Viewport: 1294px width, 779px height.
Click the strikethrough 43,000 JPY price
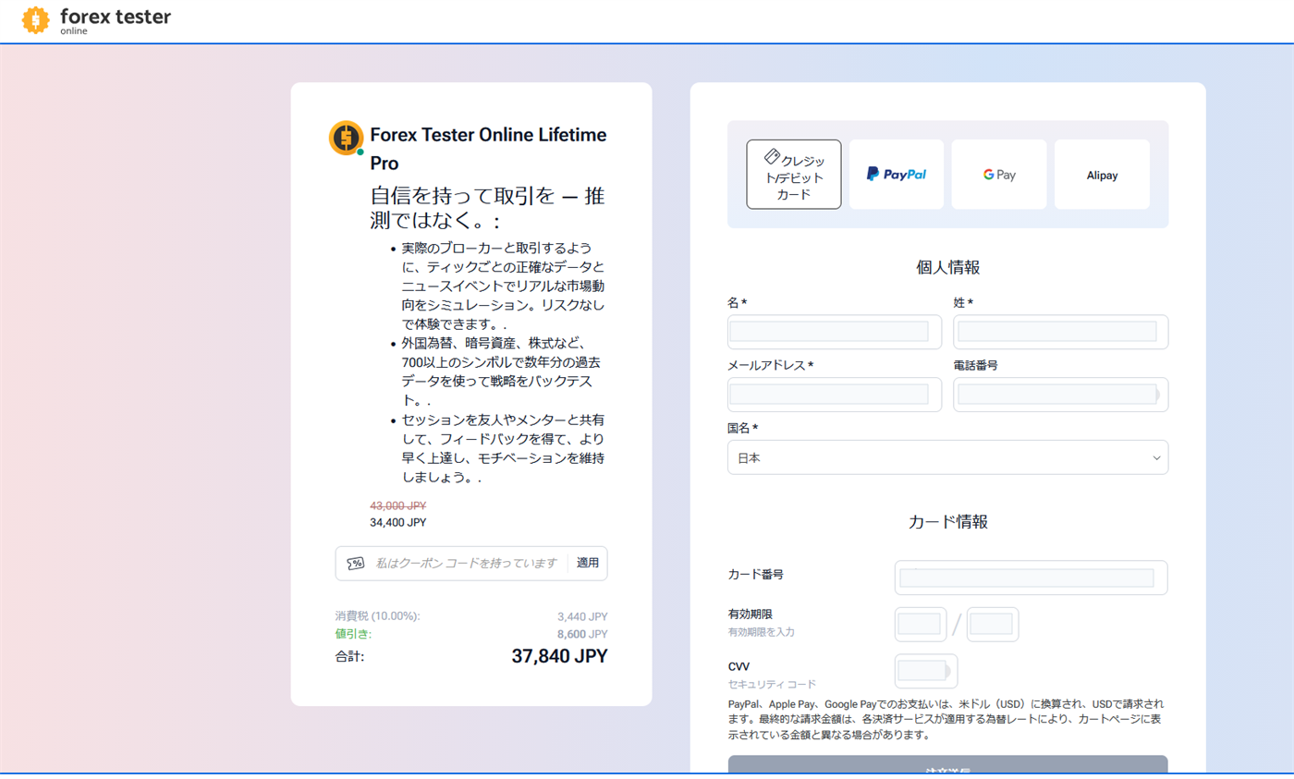click(x=398, y=505)
